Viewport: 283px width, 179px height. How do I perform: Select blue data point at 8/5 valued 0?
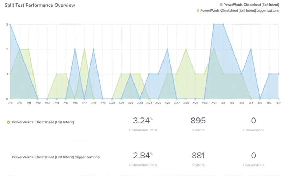(260, 99)
